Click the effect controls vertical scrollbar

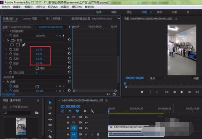(118, 69)
